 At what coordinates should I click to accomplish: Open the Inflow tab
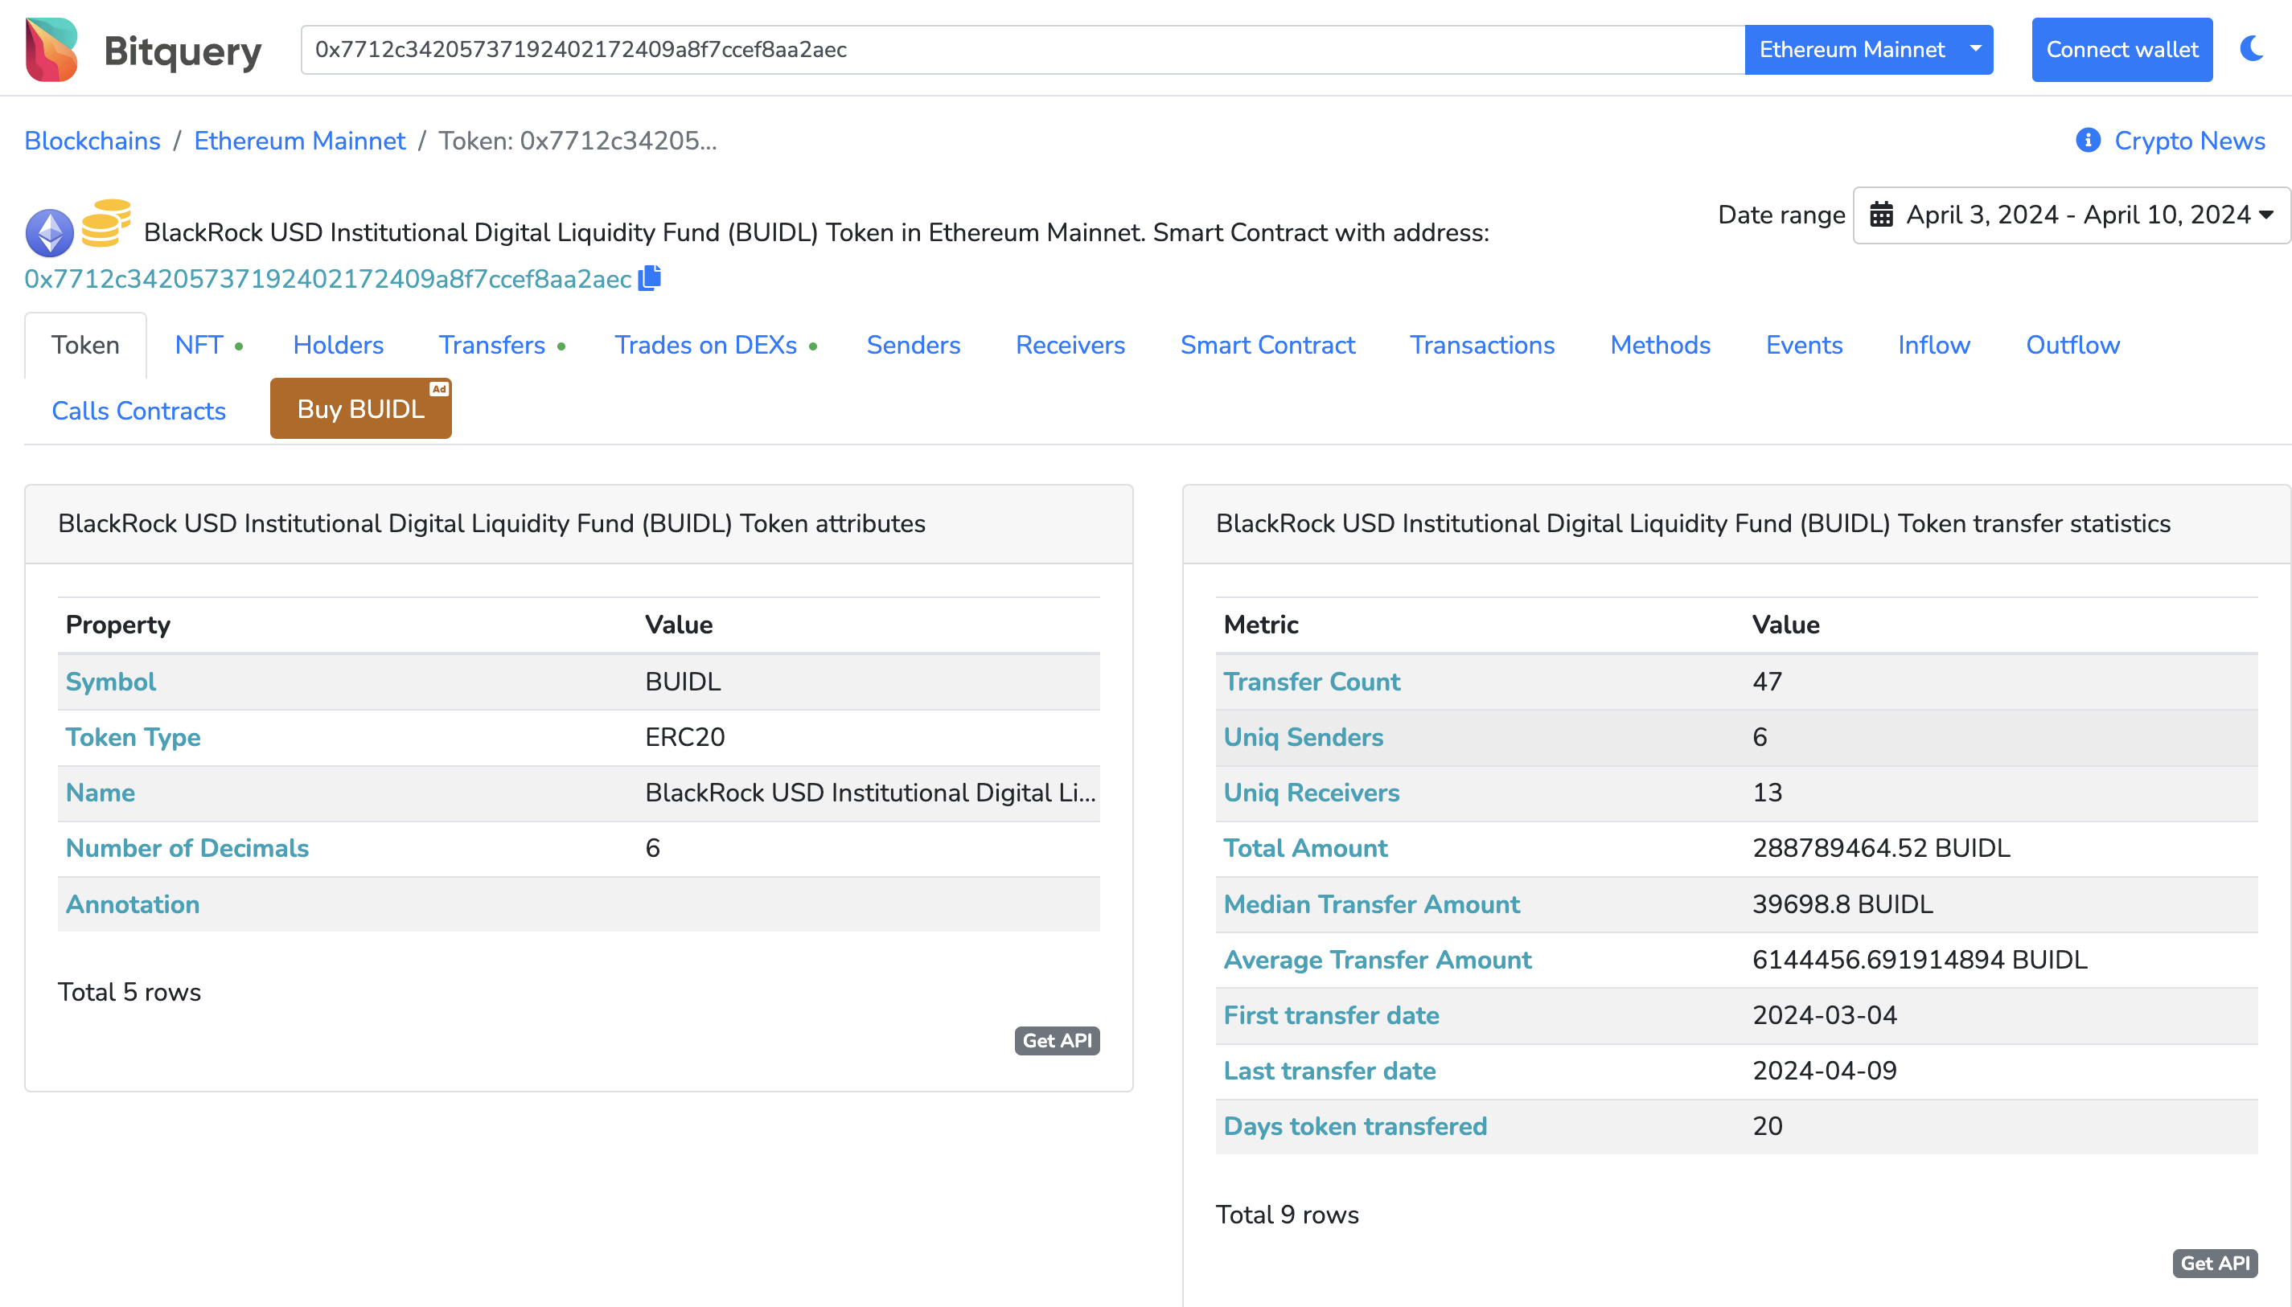1935,345
